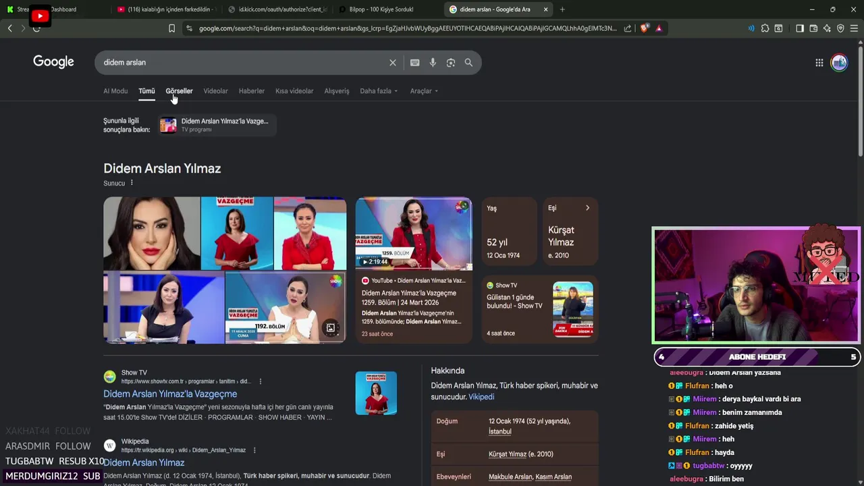Open the 'Makbule Arslan' parent link
864x486 pixels.
pyautogui.click(x=510, y=477)
